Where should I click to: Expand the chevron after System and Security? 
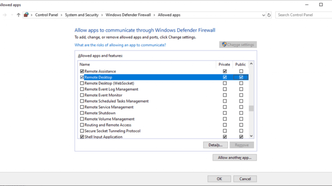(102, 15)
